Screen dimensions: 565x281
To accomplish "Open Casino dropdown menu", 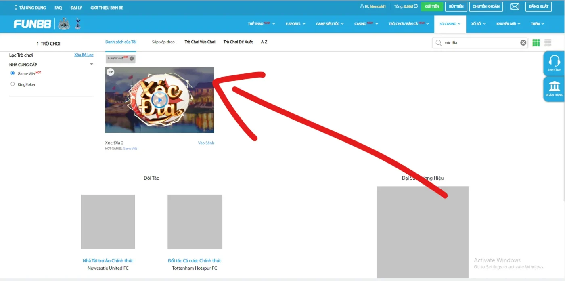I will pos(366,24).
